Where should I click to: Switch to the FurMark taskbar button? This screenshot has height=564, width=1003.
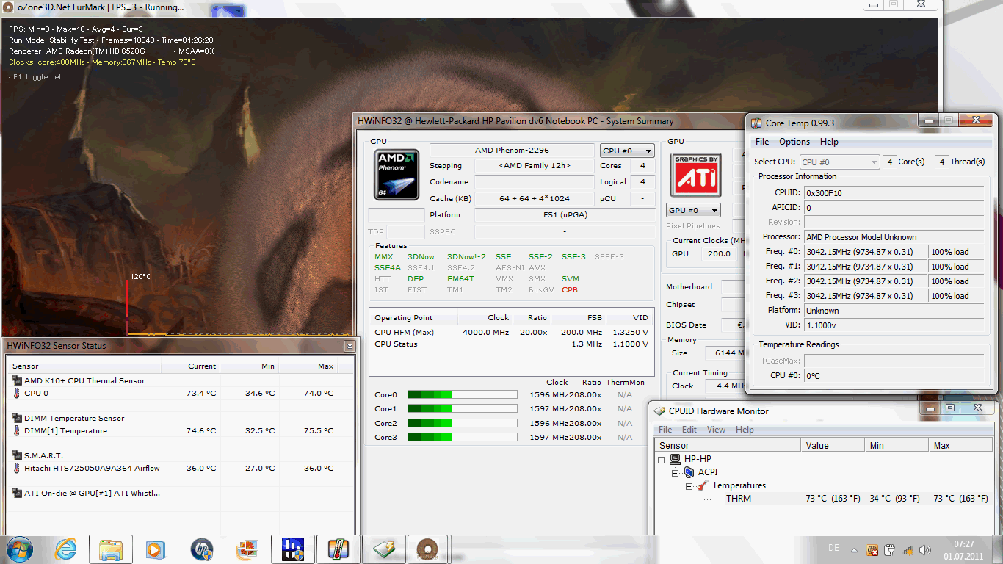point(429,549)
